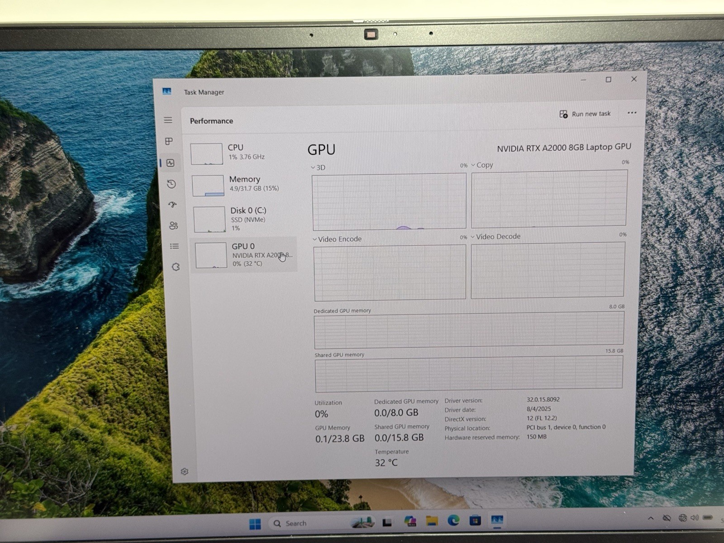Open the Details page icon

[174, 246]
